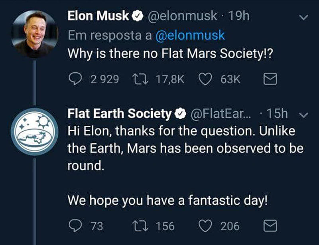The width and height of the screenshot is (319, 245).
Task: Open Elon Musk's profile picture
Action: pyautogui.click(x=34, y=34)
